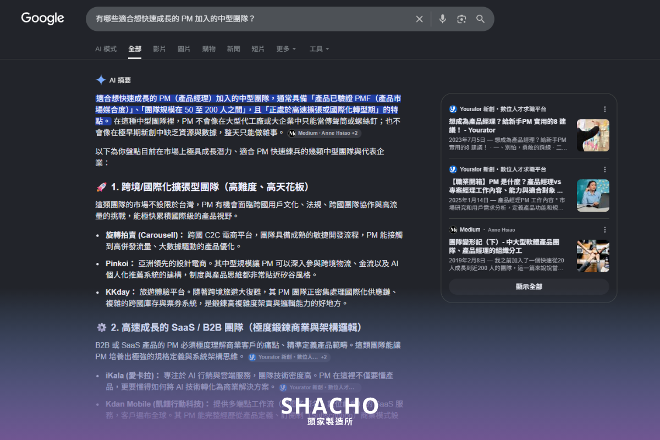The height and width of the screenshot is (440, 660).
Task: Click Yourator favicon on first source card
Action: 453,109
